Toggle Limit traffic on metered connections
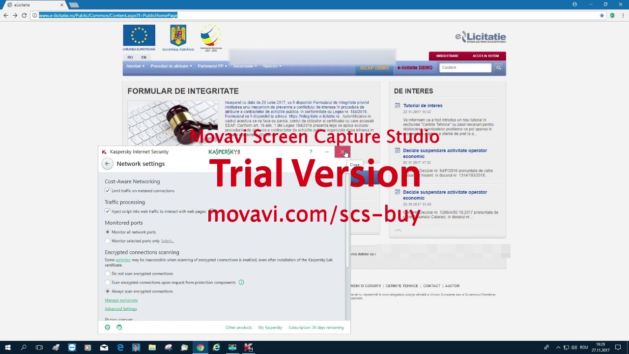Screen dimensions: 629x354 pos(107,191)
